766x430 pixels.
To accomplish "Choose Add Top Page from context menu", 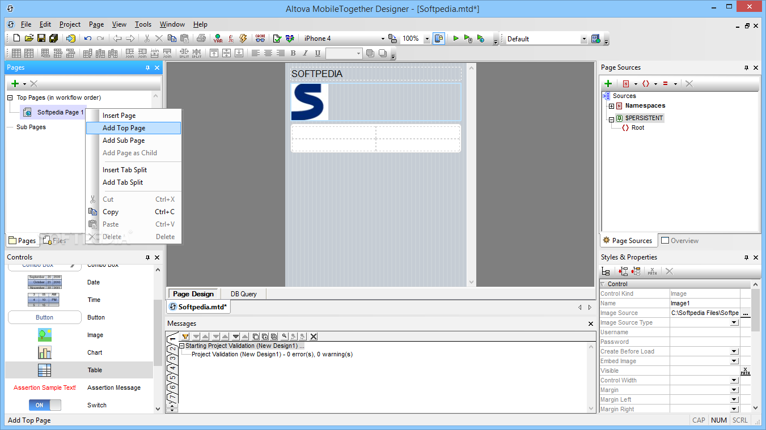I will (x=133, y=128).
